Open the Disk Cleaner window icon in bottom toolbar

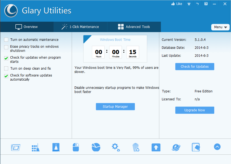16,148
